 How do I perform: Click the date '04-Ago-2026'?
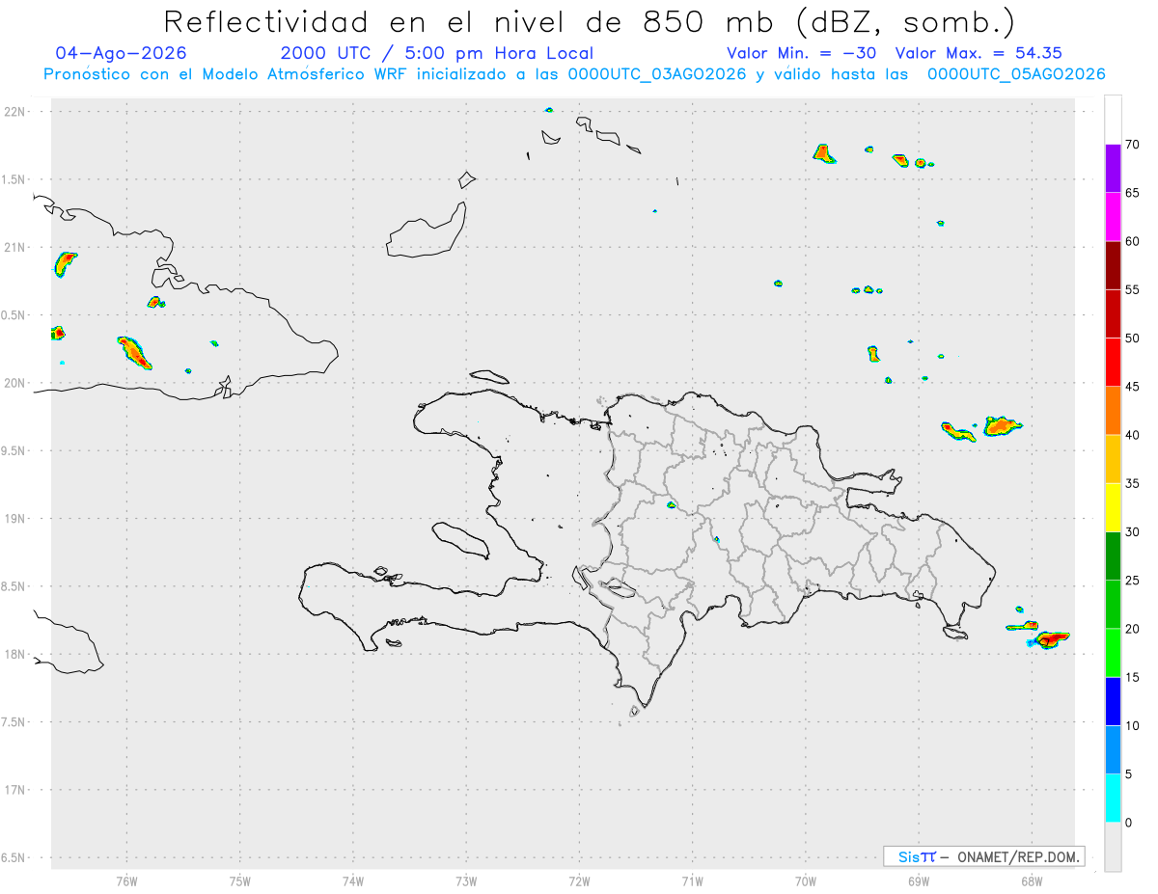[x=122, y=53]
